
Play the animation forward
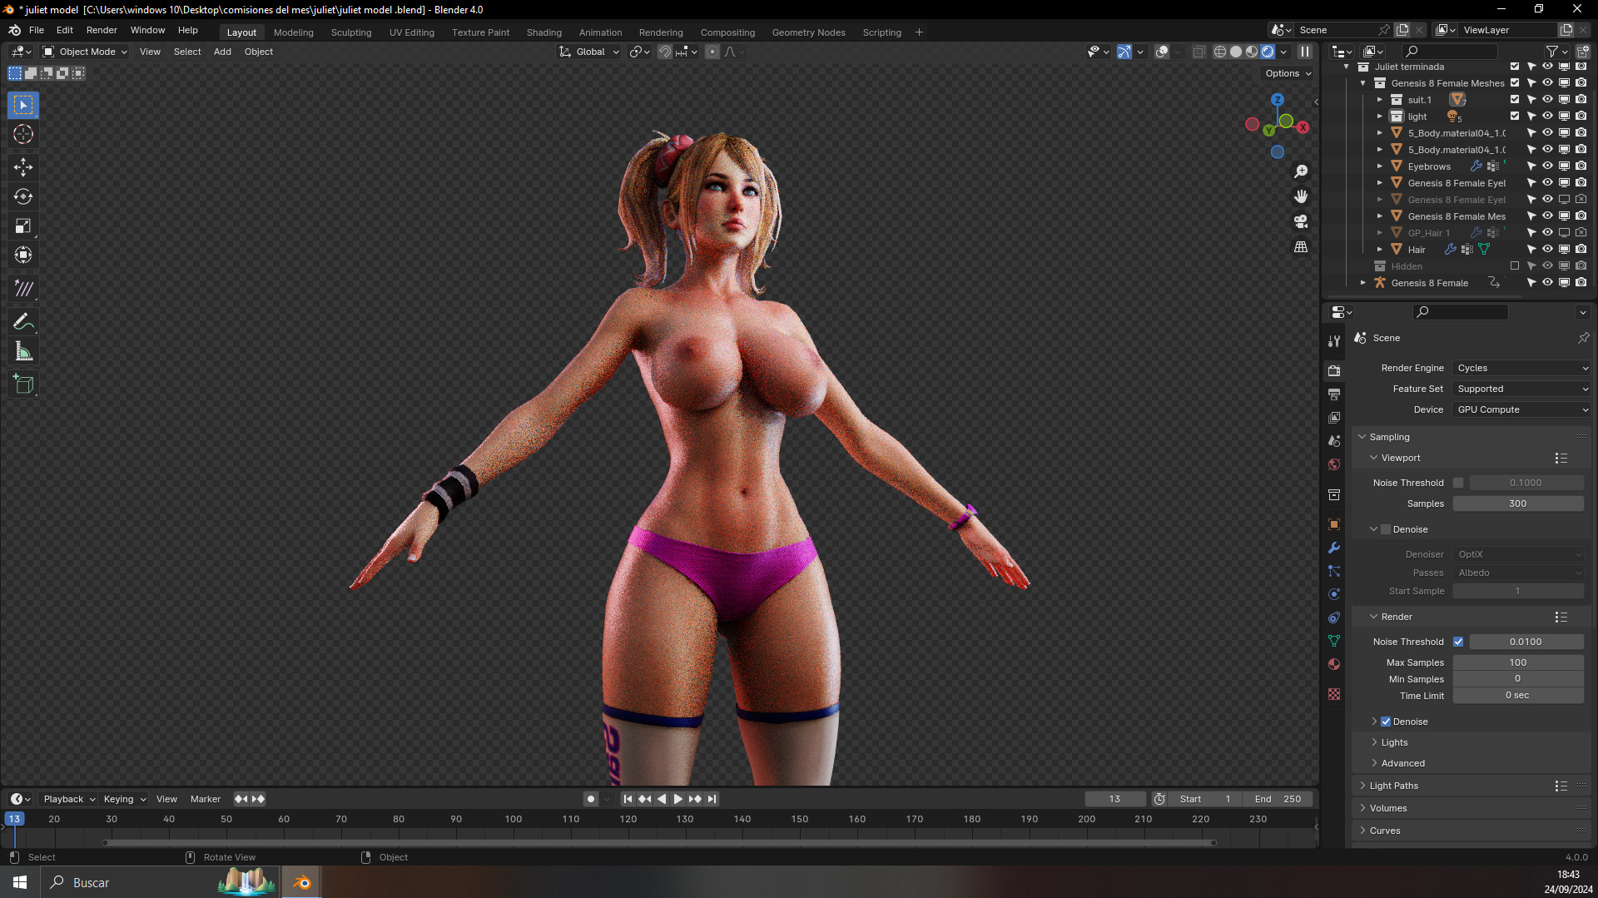coord(678,799)
